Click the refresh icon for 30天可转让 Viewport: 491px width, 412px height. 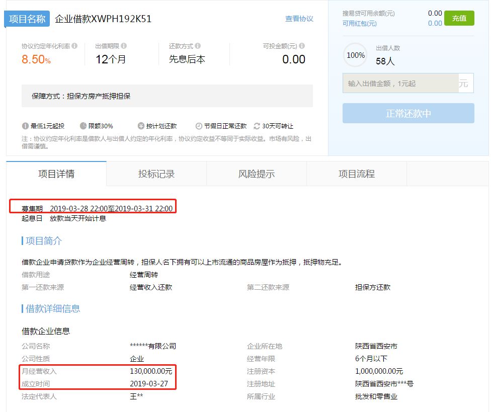click(x=257, y=126)
